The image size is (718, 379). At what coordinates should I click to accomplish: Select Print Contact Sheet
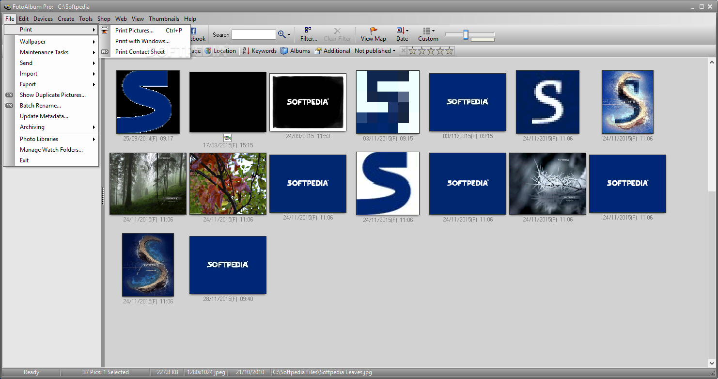[144, 52]
